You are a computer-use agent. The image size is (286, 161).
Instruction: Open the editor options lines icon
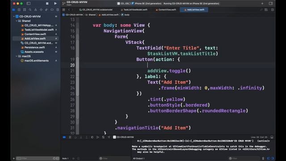[266, 10]
